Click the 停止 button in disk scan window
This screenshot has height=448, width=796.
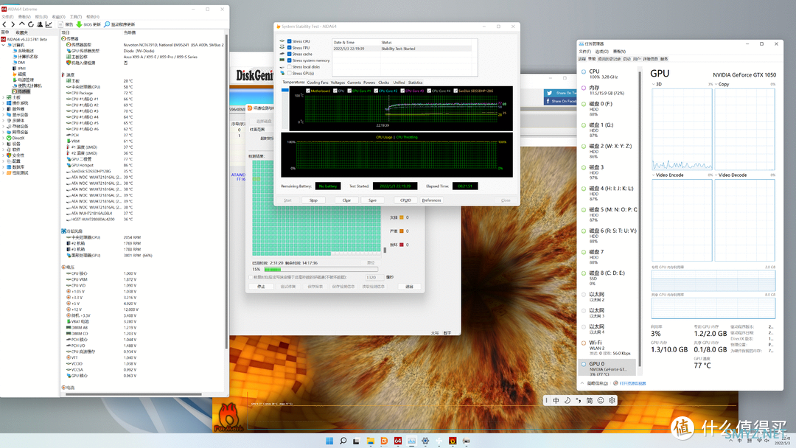261,287
